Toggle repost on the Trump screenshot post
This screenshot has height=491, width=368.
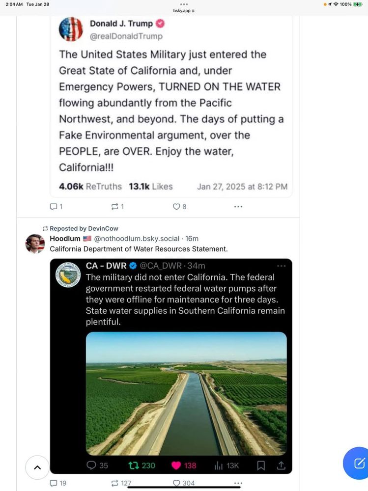coord(116,206)
